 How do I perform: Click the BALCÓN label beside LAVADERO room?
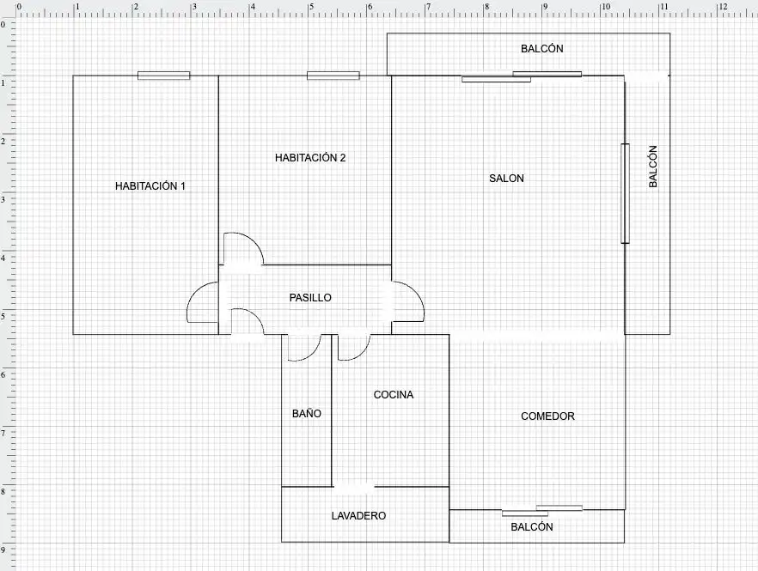[x=532, y=526]
